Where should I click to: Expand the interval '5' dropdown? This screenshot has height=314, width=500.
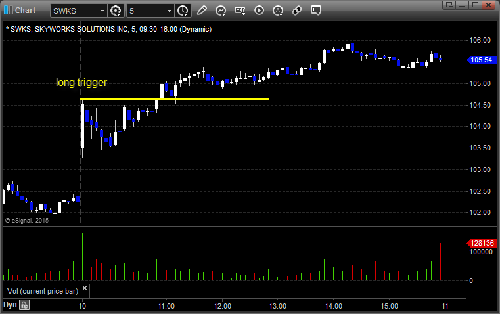point(169,11)
